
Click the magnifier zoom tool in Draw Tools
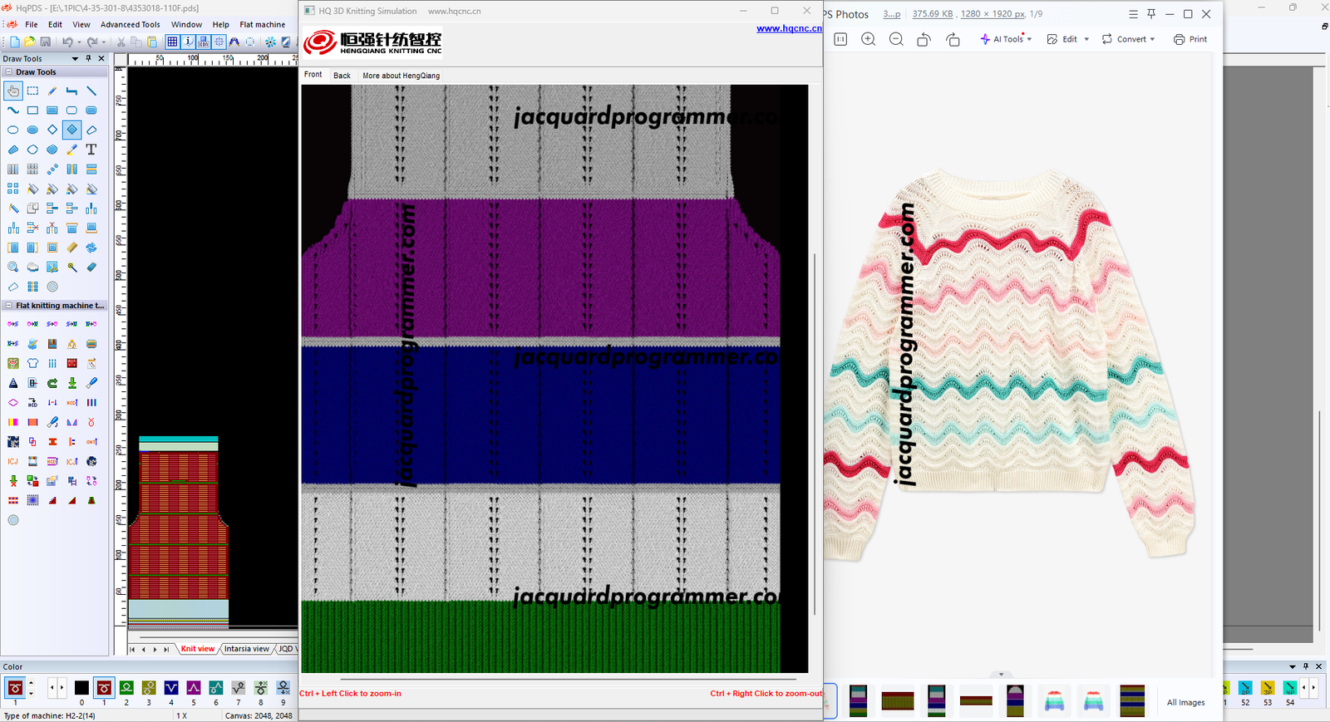(13, 268)
